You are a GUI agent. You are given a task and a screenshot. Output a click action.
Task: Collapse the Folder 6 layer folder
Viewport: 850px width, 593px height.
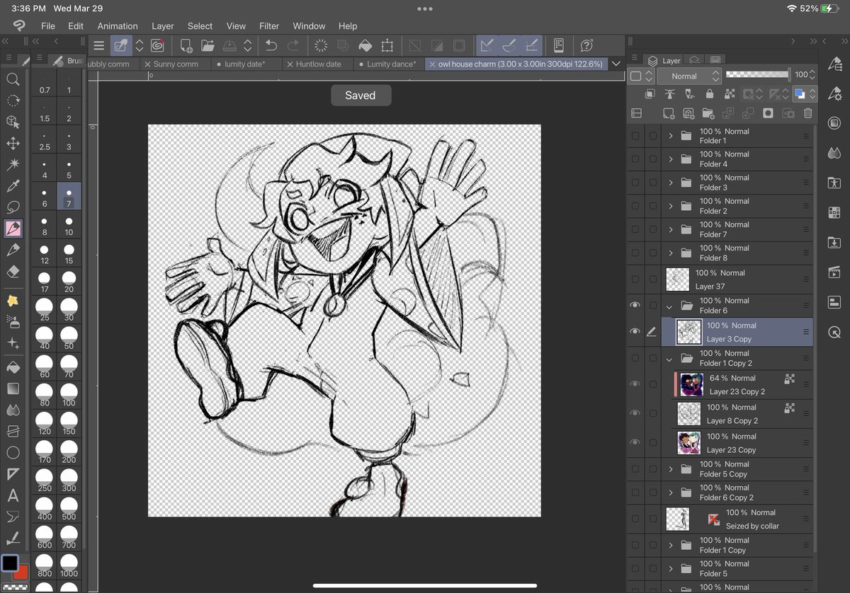click(670, 306)
